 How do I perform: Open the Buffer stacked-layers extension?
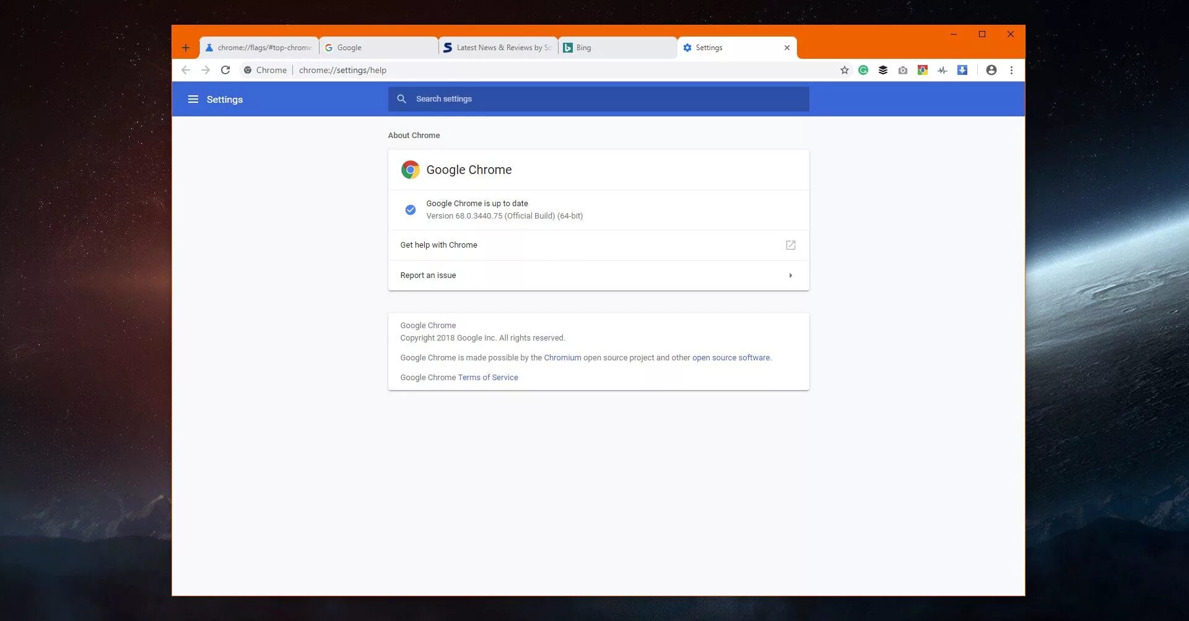coord(883,70)
